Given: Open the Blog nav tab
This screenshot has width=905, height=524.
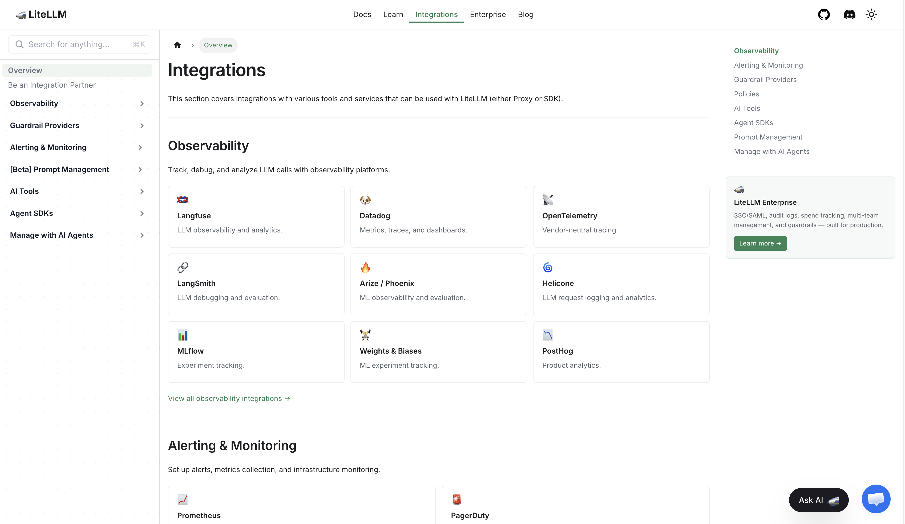Looking at the screenshot, I should (526, 14).
